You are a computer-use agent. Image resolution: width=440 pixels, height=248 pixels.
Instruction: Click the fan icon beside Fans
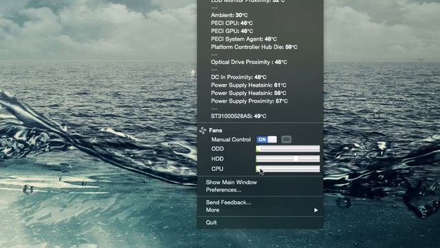pos(203,130)
